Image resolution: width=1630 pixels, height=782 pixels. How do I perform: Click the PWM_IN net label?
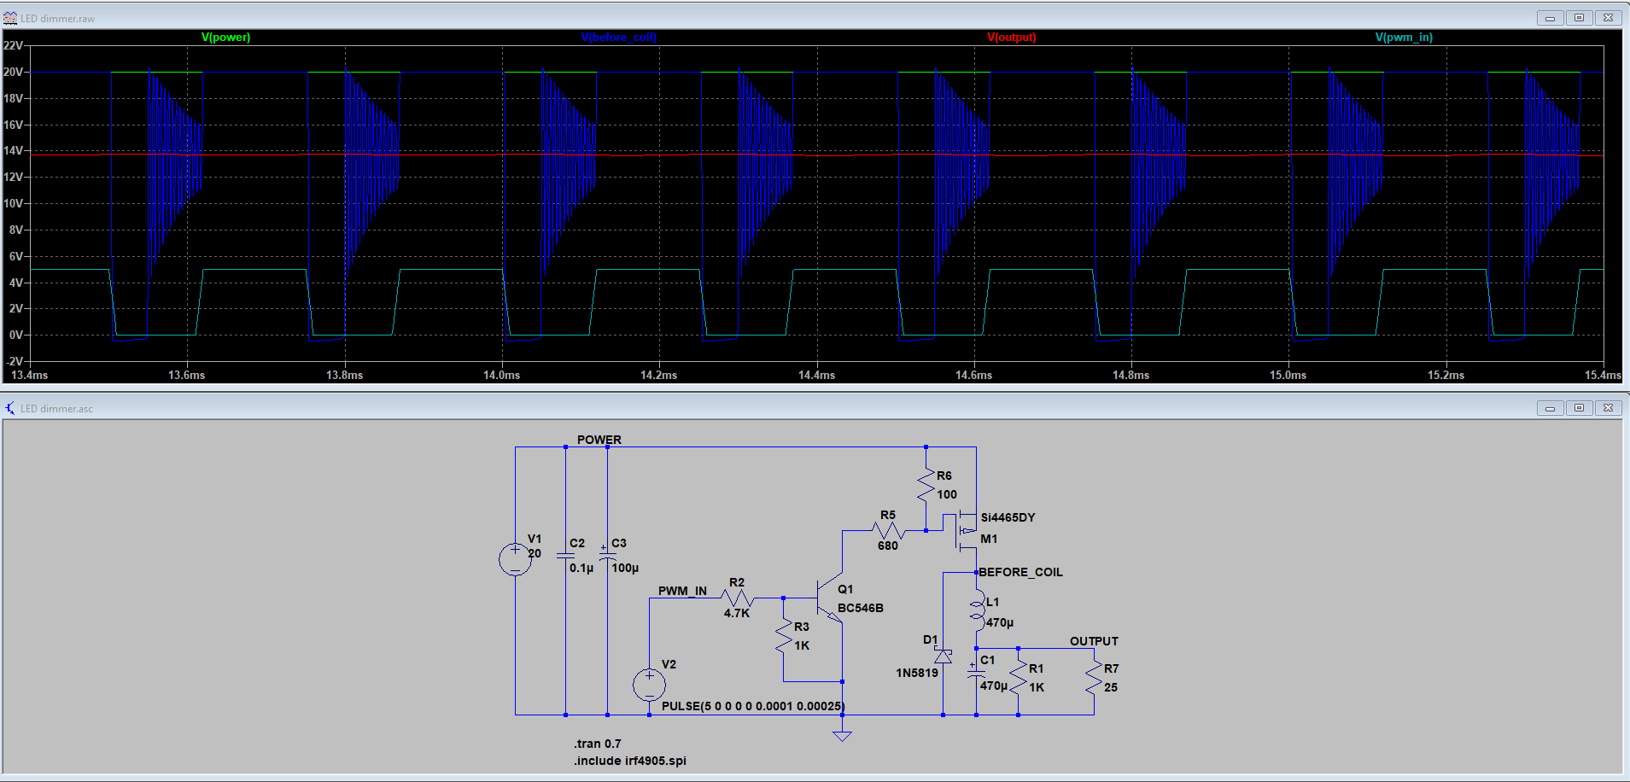tap(682, 591)
